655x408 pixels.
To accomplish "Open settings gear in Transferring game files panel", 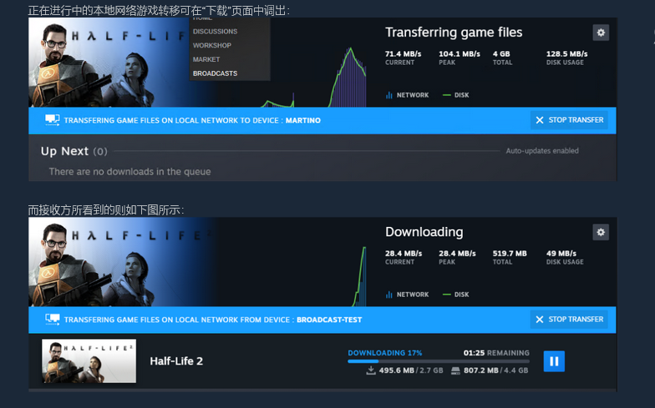I will pyautogui.click(x=601, y=33).
